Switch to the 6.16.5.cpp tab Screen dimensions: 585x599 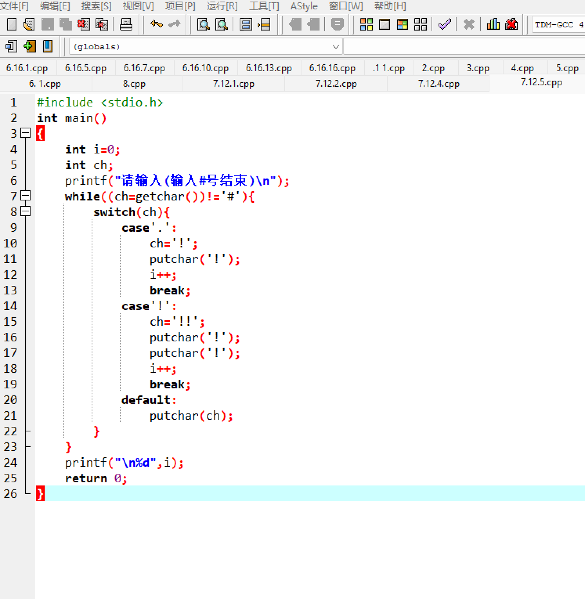[86, 68]
